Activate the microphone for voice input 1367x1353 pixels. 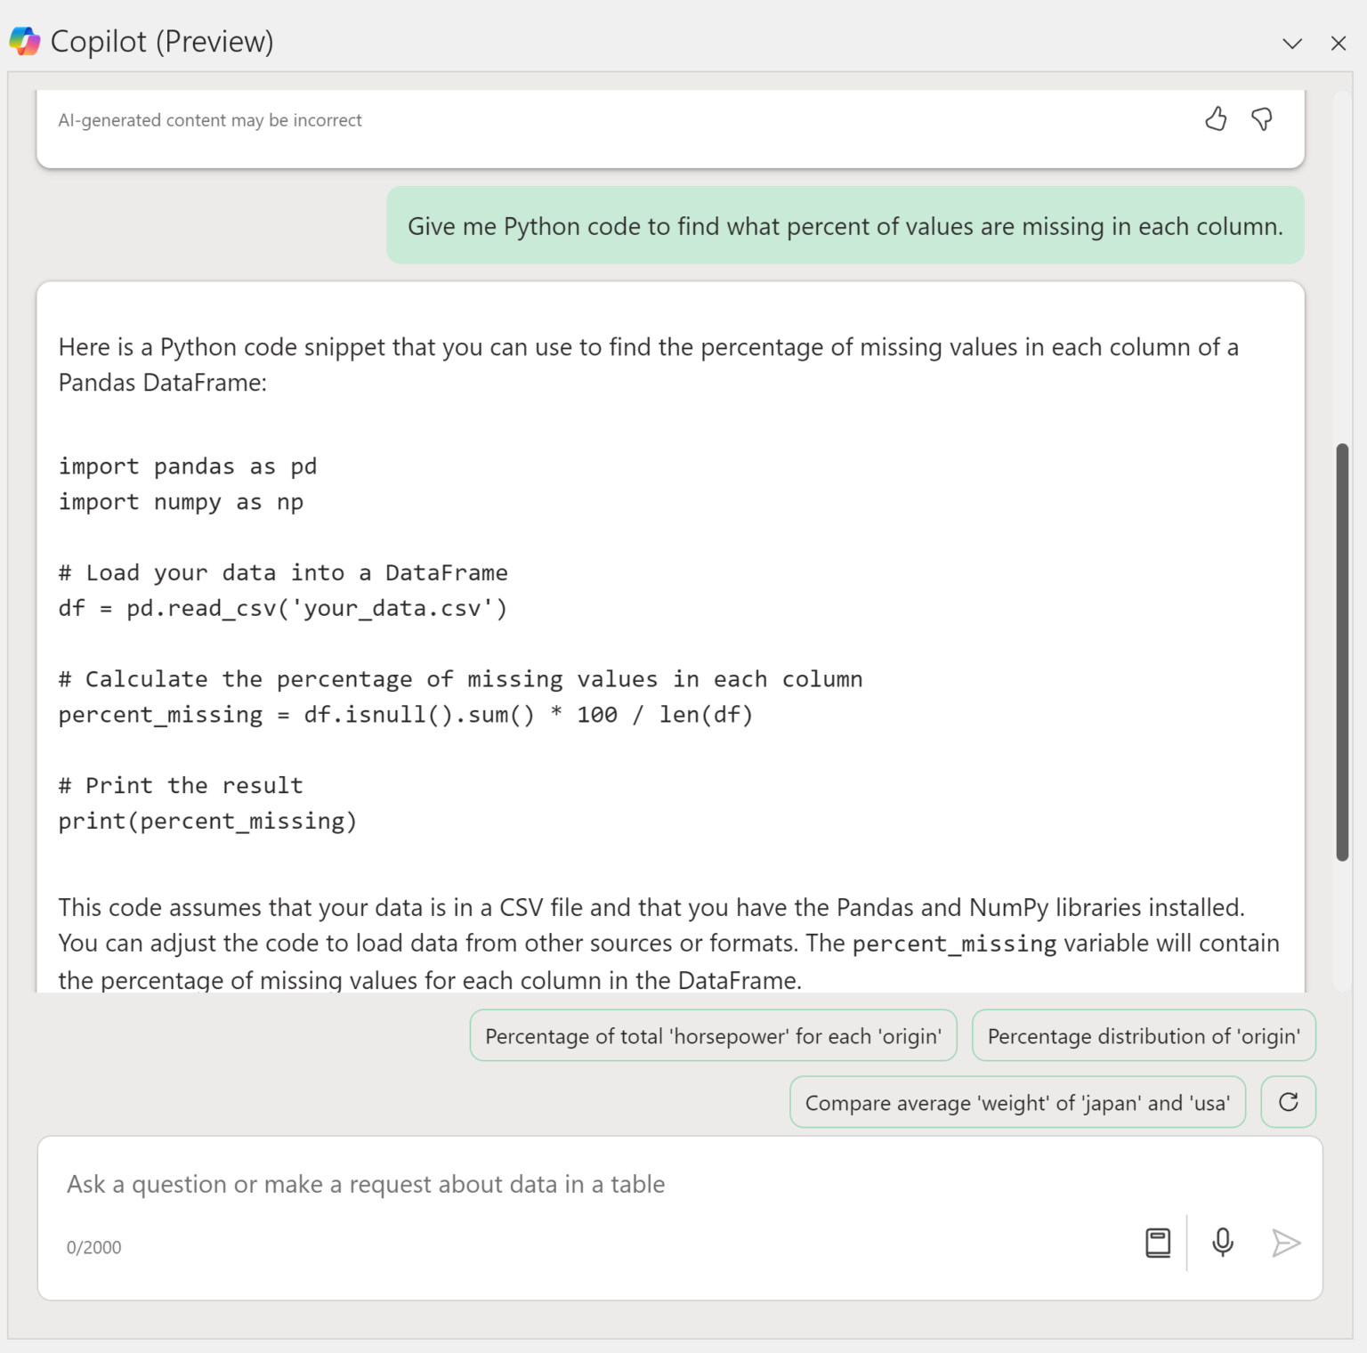click(1223, 1243)
